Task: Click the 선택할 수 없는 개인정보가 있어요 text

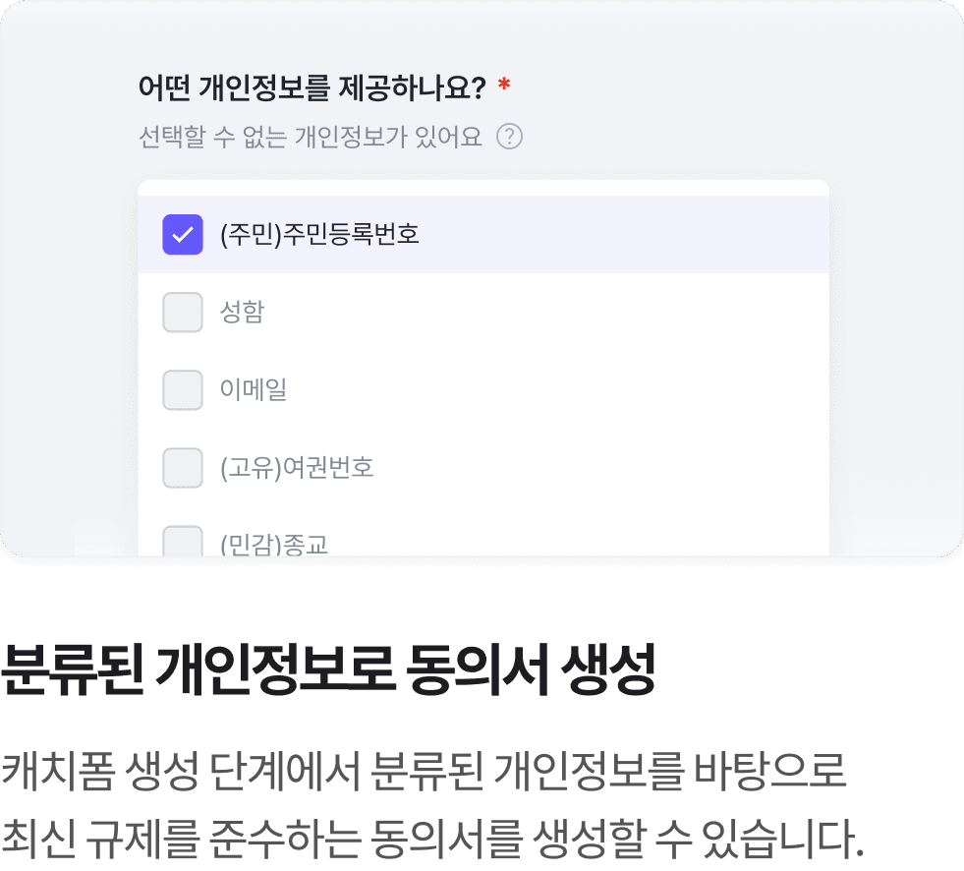Action: pos(311,137)
